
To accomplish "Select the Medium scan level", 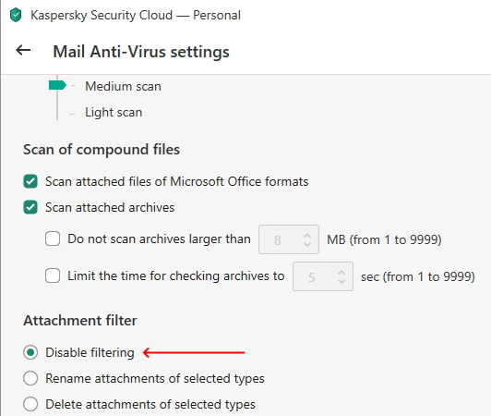I will [123, 86].
